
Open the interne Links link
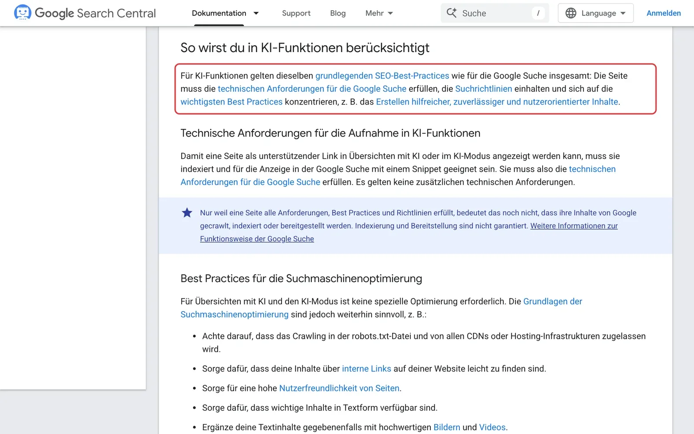click(367, 368)
